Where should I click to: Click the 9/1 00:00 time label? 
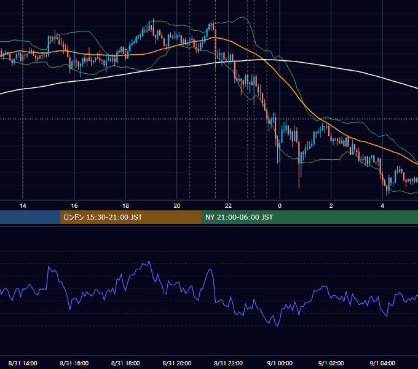tap(280, 363)
